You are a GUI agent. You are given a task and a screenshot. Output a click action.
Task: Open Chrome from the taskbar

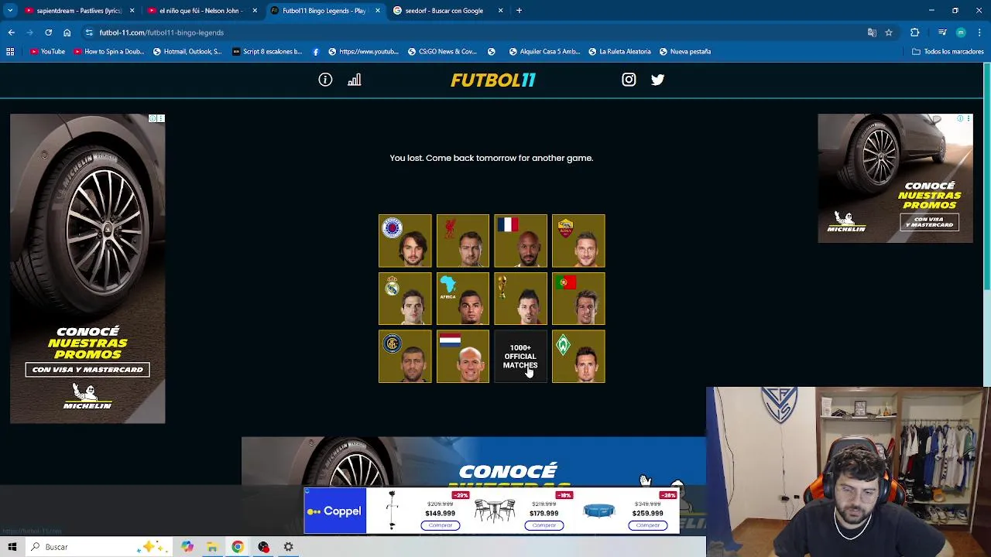pos(238,547)
